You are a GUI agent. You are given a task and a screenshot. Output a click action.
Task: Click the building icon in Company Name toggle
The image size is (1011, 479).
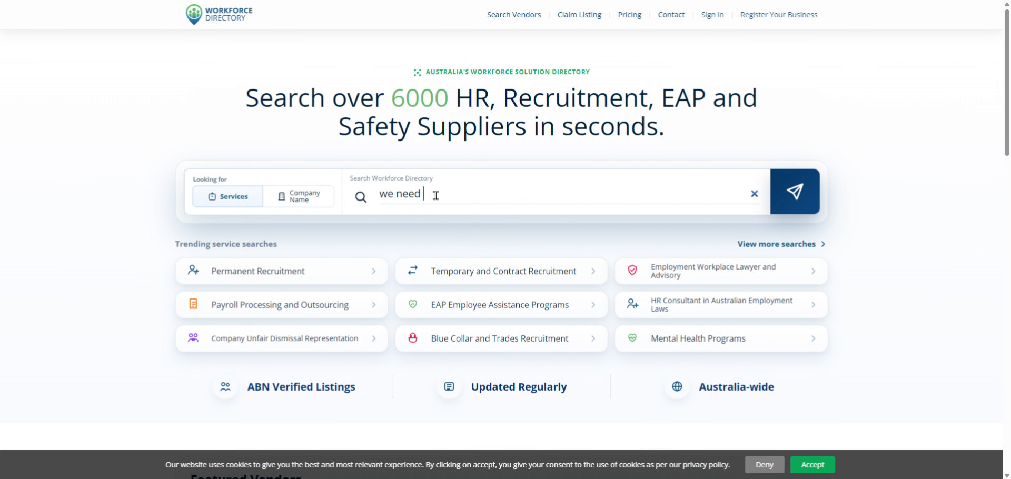(282, 196)
